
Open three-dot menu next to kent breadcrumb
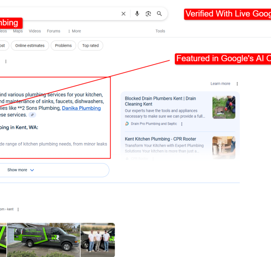pyautogui.click(x=18, y=209)
